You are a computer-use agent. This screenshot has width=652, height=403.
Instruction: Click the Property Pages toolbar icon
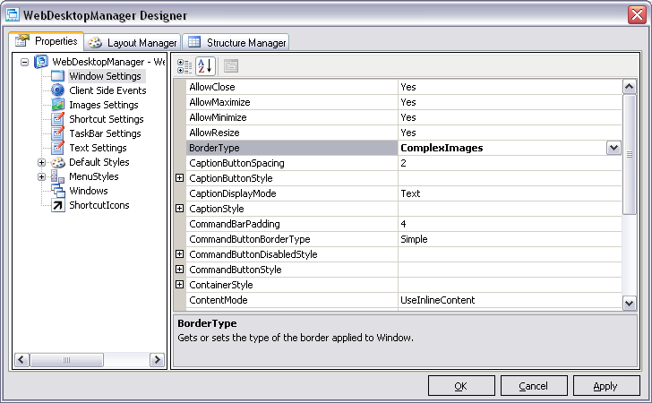(230, 65)
